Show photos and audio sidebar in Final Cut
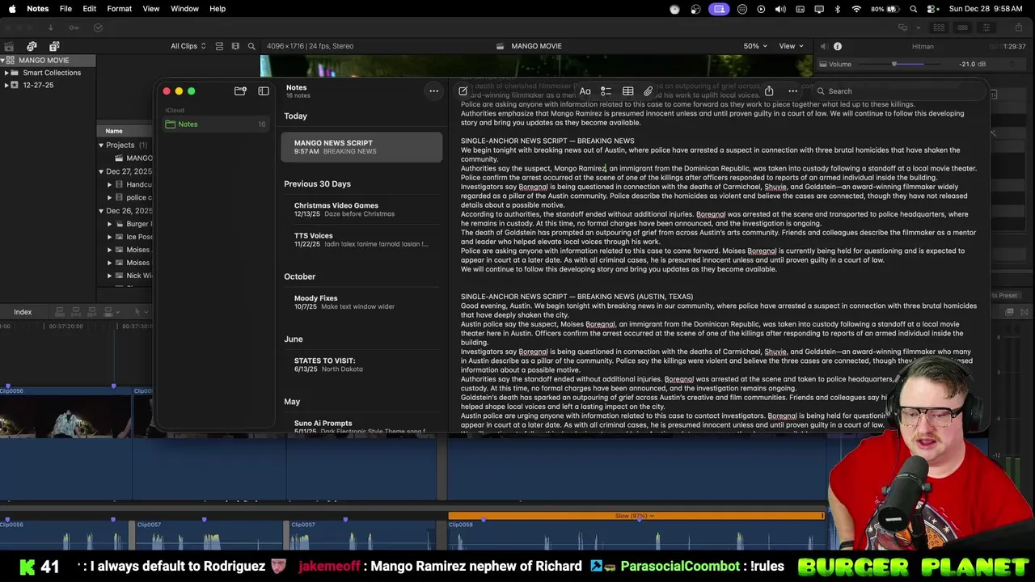Viewport: 1035px width, 582px height. (32, 46)
